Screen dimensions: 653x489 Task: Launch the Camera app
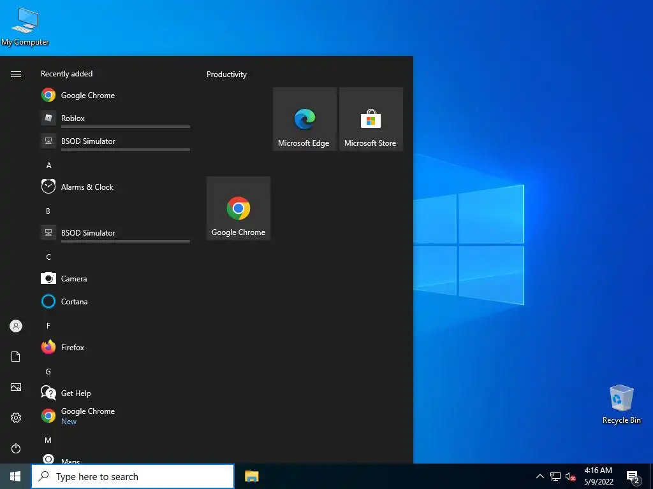[x=115, y=279]
